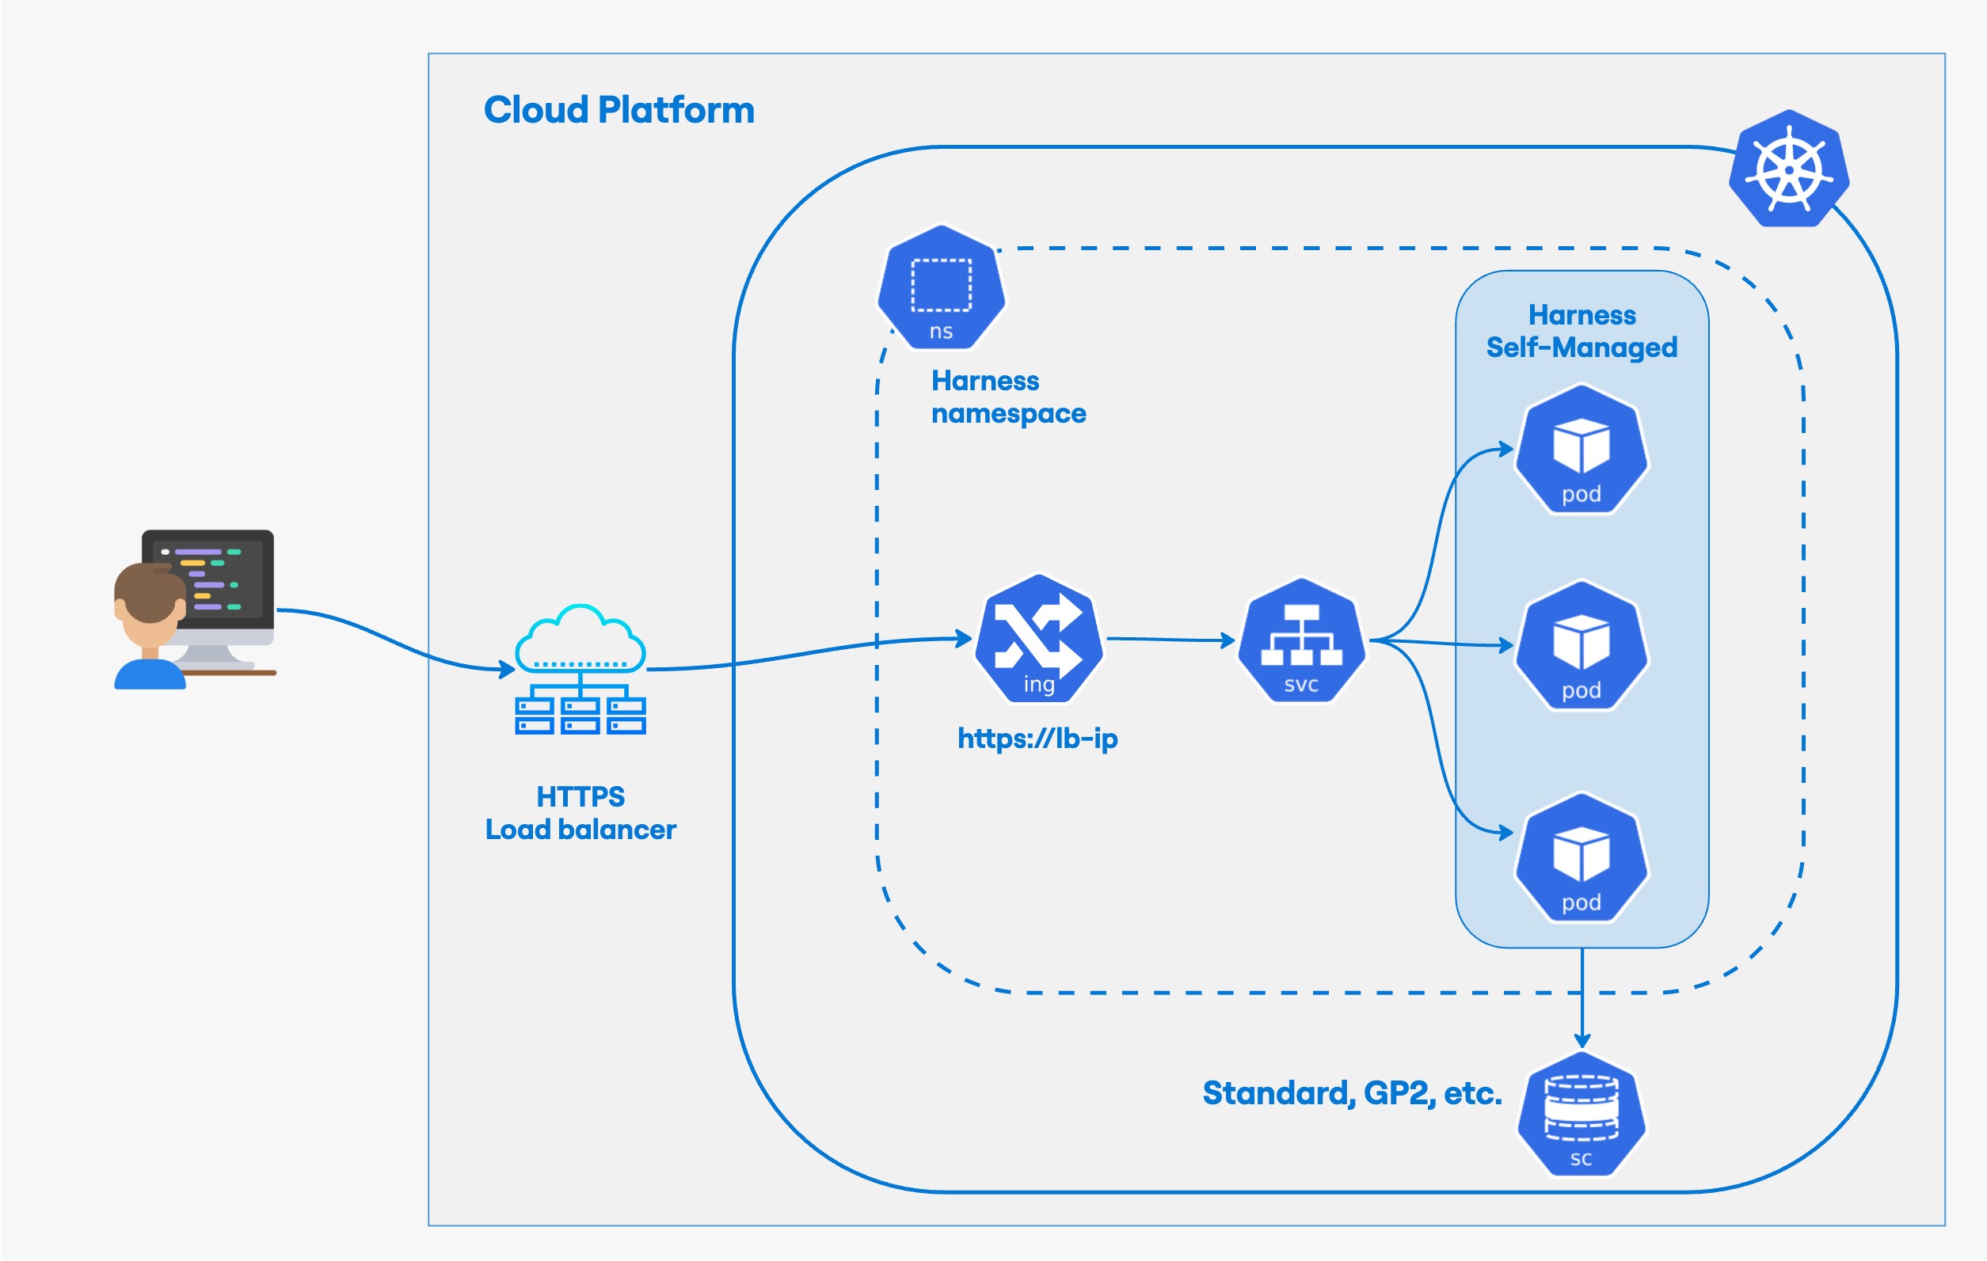Click the ing ingress icon
This screenshot has height=1261, width=1987.
(x=1039, y=640)
